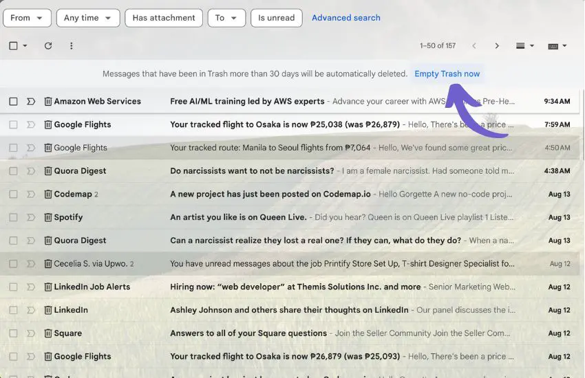Image resolution: width=585 pixels, height=378 pixels.
Task: Check the Osaka ₱25,038 flight email
Action: click(14, 124)
